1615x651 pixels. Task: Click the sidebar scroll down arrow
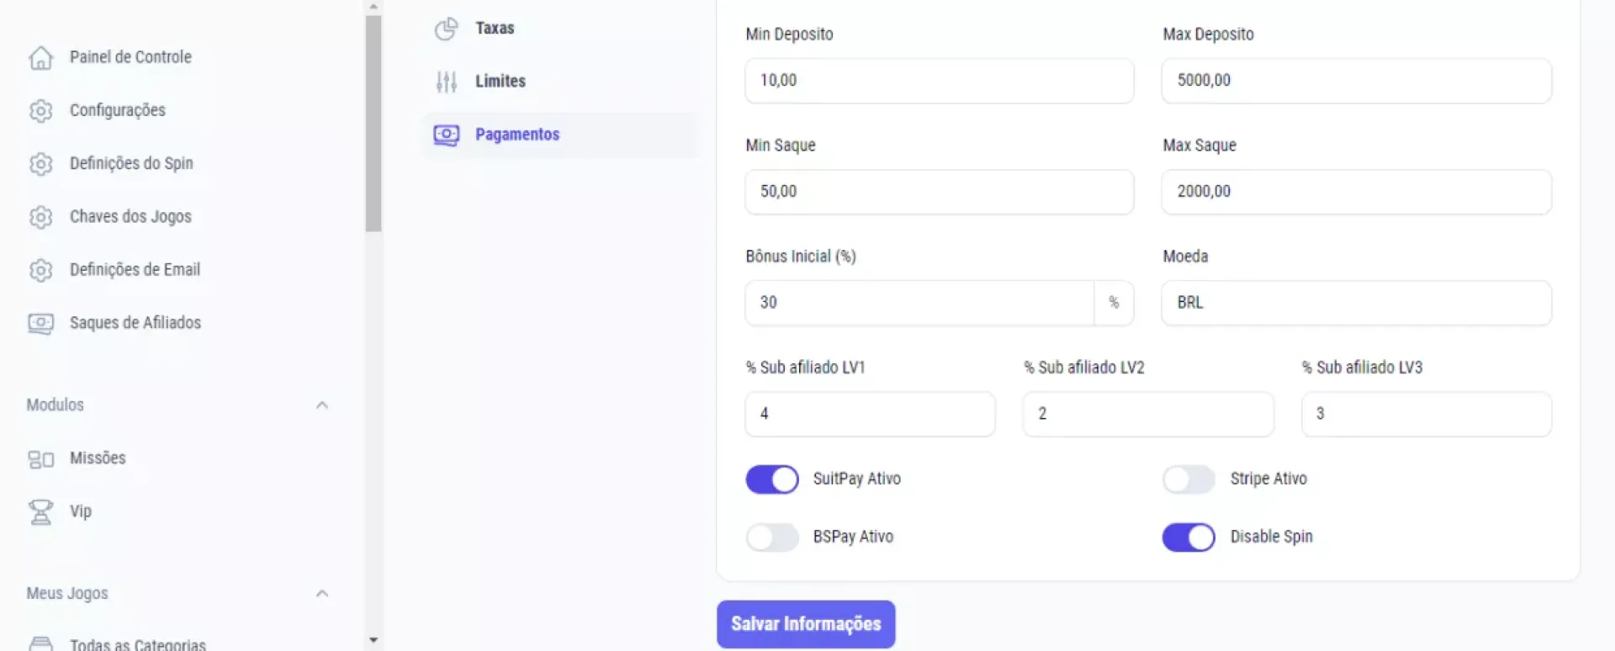tap(373, 641)
